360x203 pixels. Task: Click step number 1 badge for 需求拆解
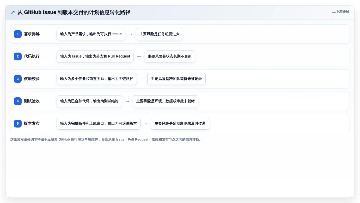point(18,34)
